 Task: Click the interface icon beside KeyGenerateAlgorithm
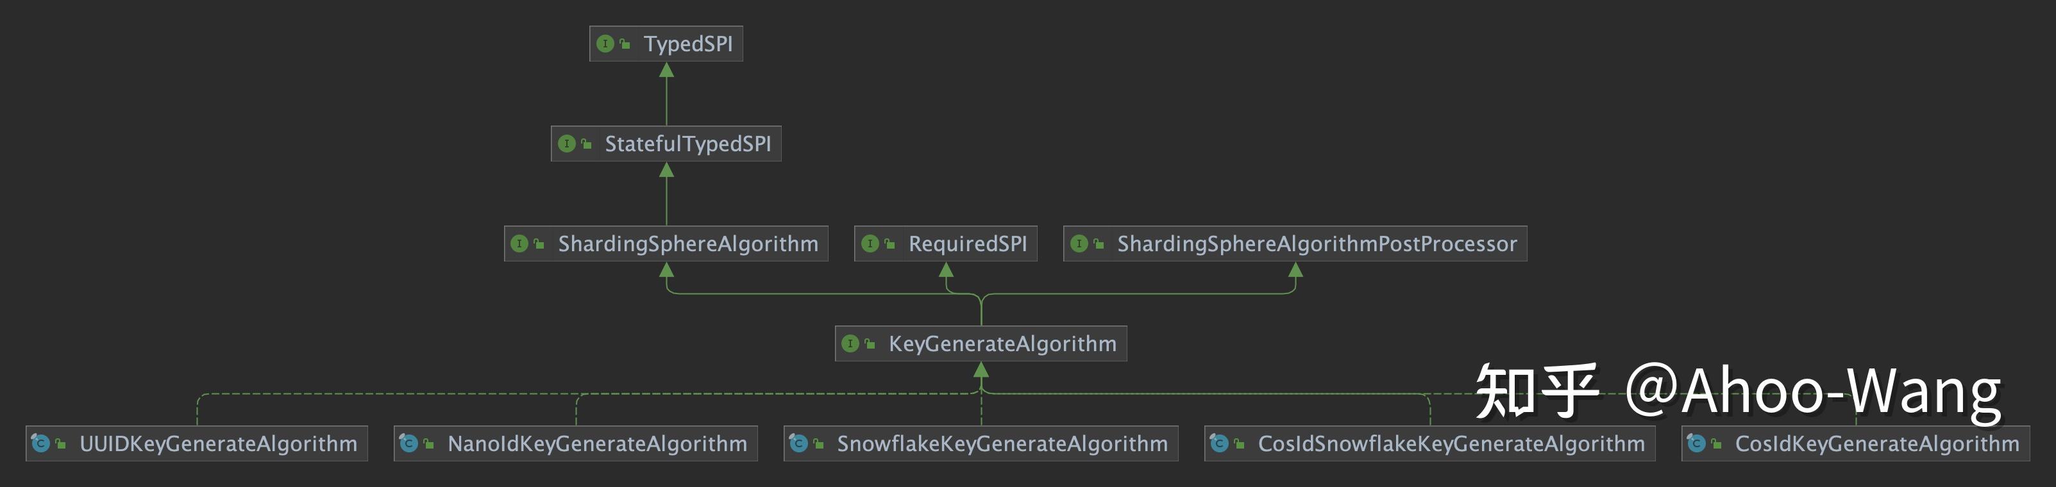point(850,343)
